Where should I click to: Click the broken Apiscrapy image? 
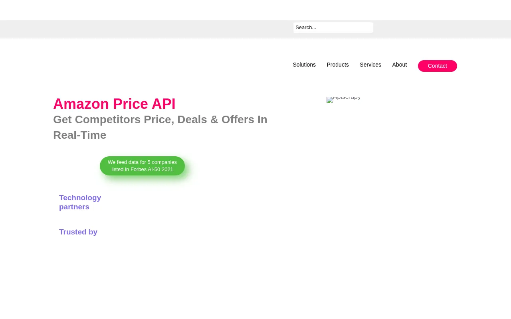(344, 100)
